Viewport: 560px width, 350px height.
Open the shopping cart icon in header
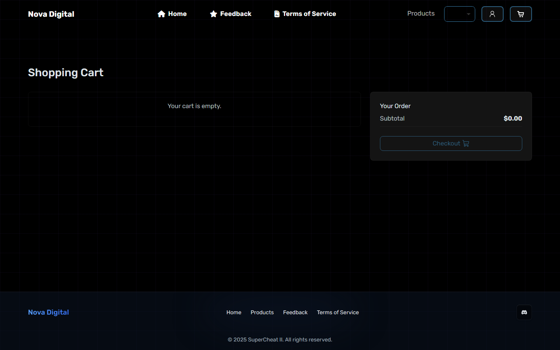[x=521, y=14]
